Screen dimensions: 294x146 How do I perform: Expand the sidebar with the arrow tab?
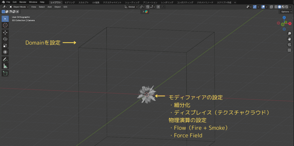tap(293, 18)
